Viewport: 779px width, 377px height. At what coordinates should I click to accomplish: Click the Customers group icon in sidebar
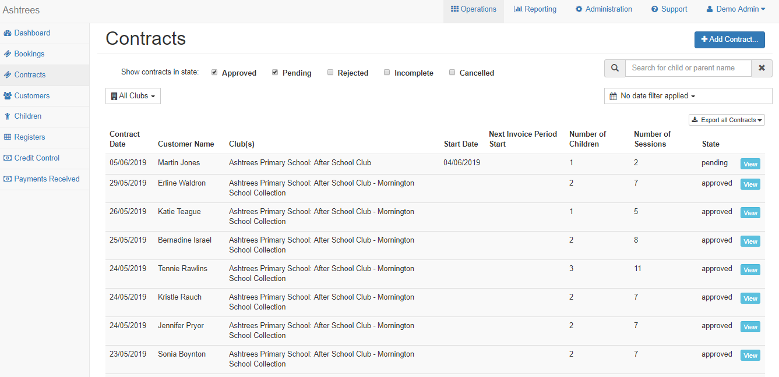(8, 96)
